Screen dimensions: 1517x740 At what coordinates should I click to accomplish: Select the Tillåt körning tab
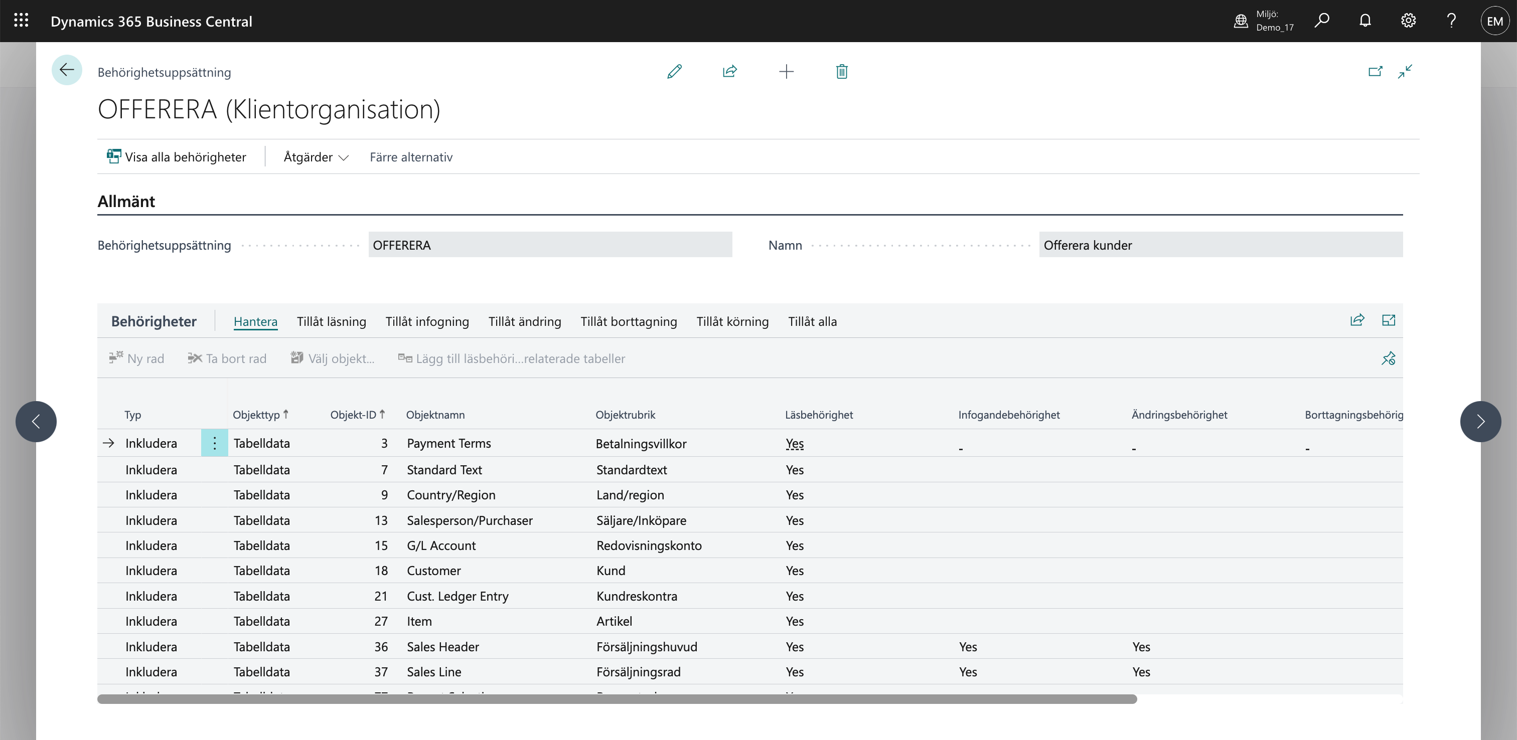(x=732, y=321)
